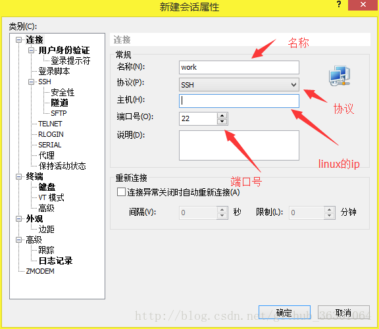Viewport: 379px width, 329px height.
Task: Collapse the 连接 tree node
Action: pyautogui.click(x=18, y=39)
